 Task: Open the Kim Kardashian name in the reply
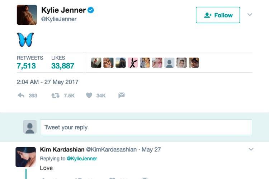pos(62,149)
